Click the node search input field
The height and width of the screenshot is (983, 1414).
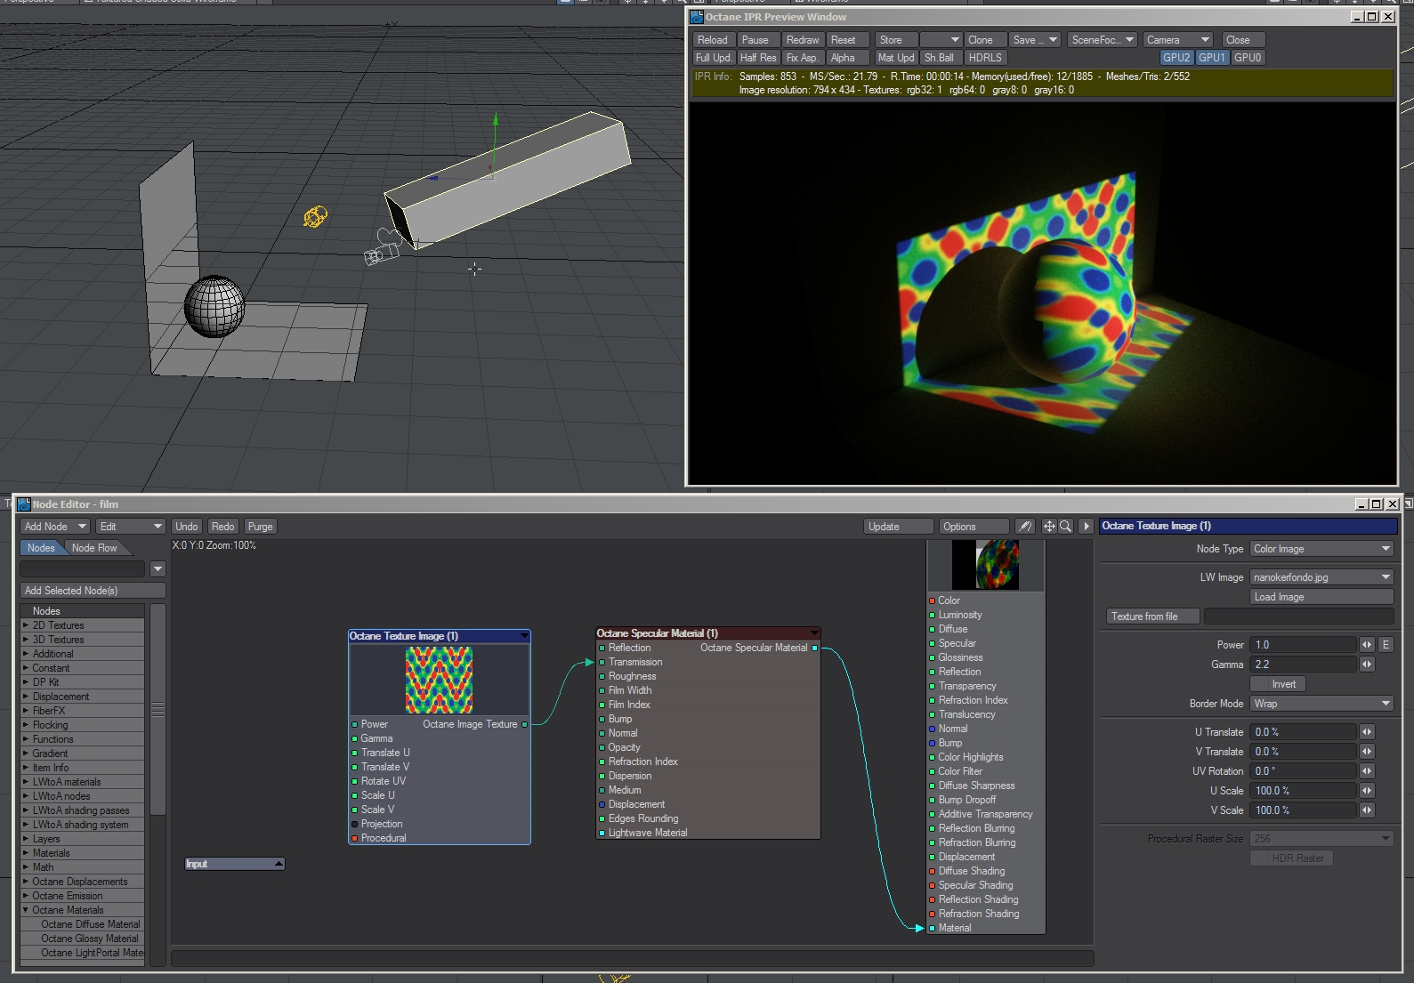tap(82, 568)
